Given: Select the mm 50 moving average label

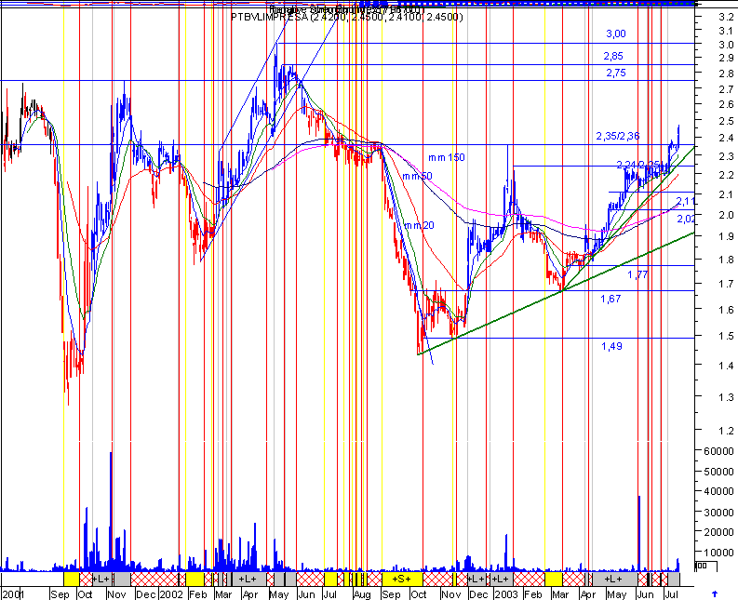Looking at the screenshot, I should pos(417,177).
